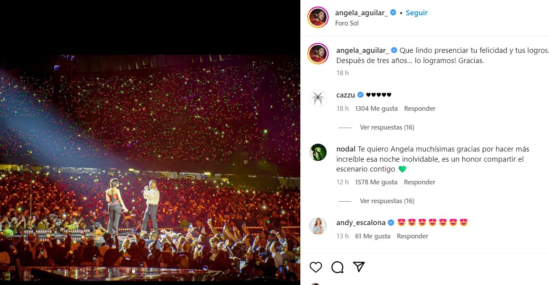The image size is (549, 285).
Task: Open the caption's angela_aguilar_ avatar
Action: [x=318, y=54]
